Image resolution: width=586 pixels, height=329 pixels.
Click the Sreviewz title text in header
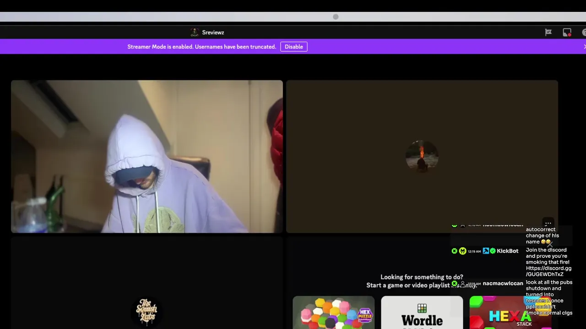pyautogui.click(x=213, y=32)
